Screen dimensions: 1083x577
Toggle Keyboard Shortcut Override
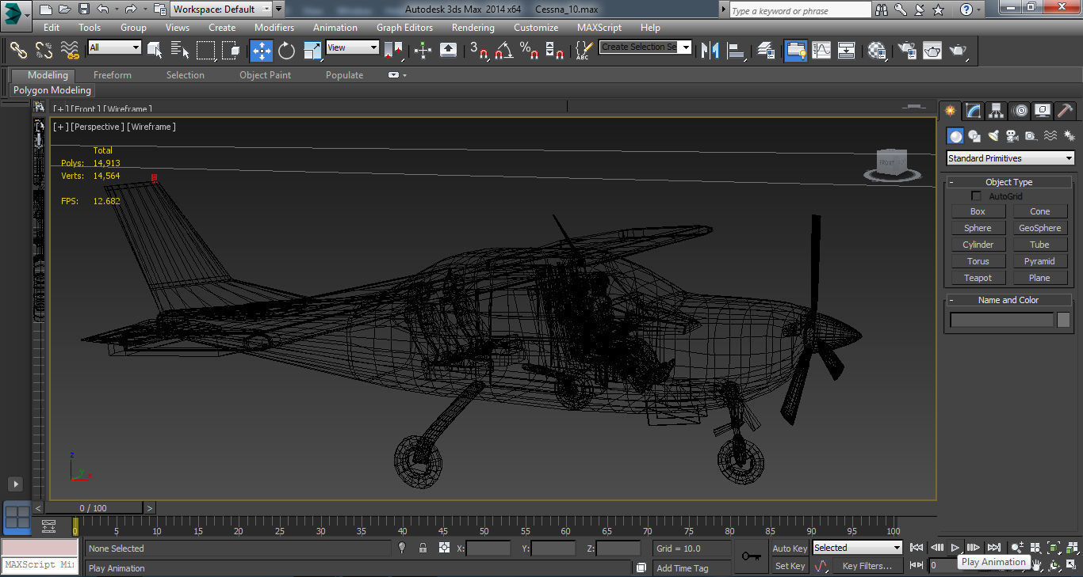coord(448,51)
